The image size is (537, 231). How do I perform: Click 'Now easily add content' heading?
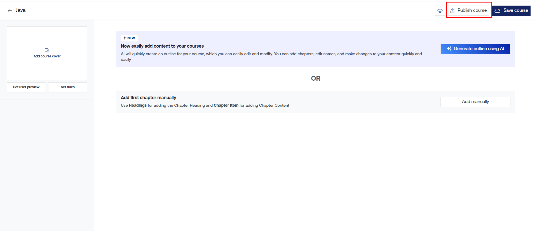pyautogui.click(x=162, y=46)
